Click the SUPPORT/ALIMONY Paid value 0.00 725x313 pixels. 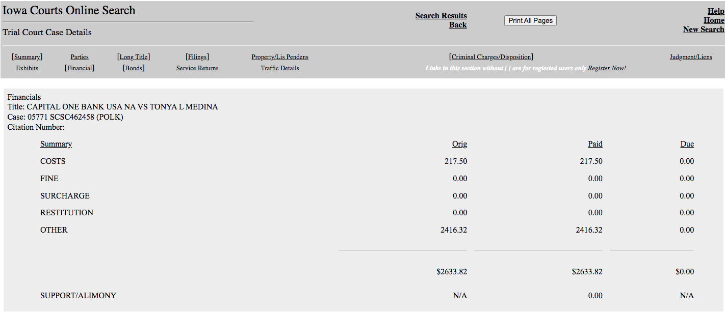click(595, 296)
